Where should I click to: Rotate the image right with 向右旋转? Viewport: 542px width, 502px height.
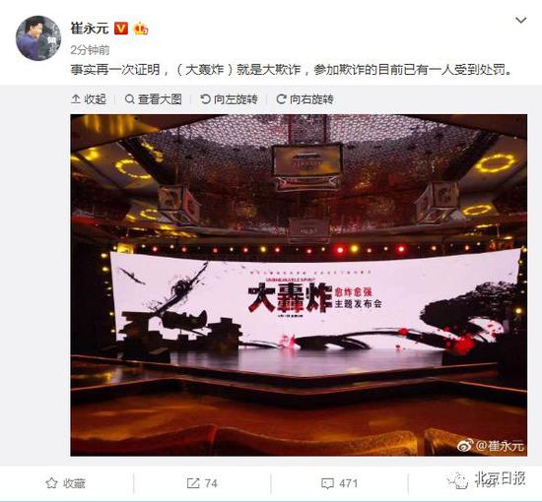tap(305, 99)
